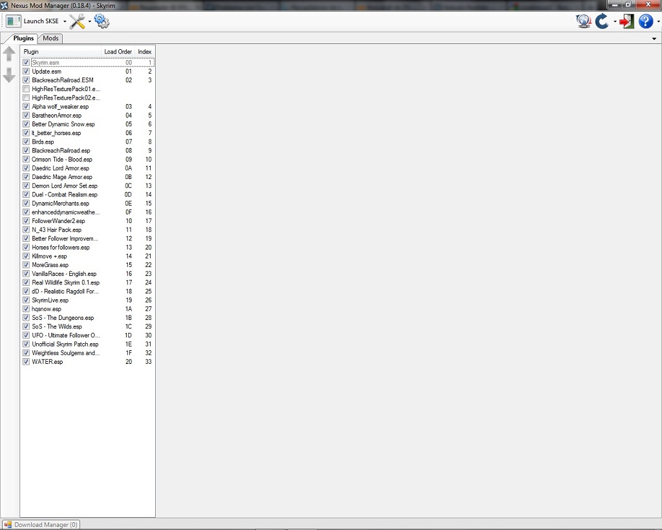This screenshot has height=530, width=662.
Task: Click the red arrow logout icon
Action: tap(626, 21)
